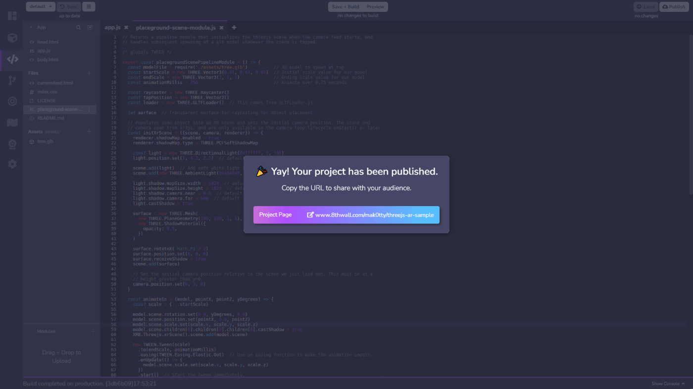Click the external link icon beside URL

(310, 215)
